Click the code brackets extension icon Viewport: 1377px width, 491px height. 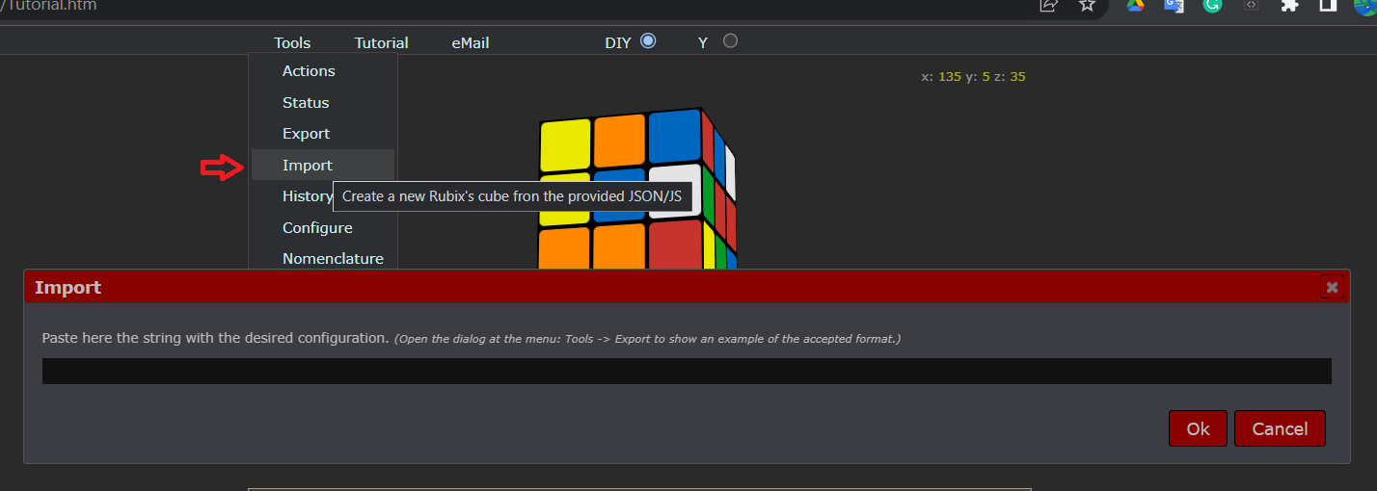click(x=1251, y=6)
